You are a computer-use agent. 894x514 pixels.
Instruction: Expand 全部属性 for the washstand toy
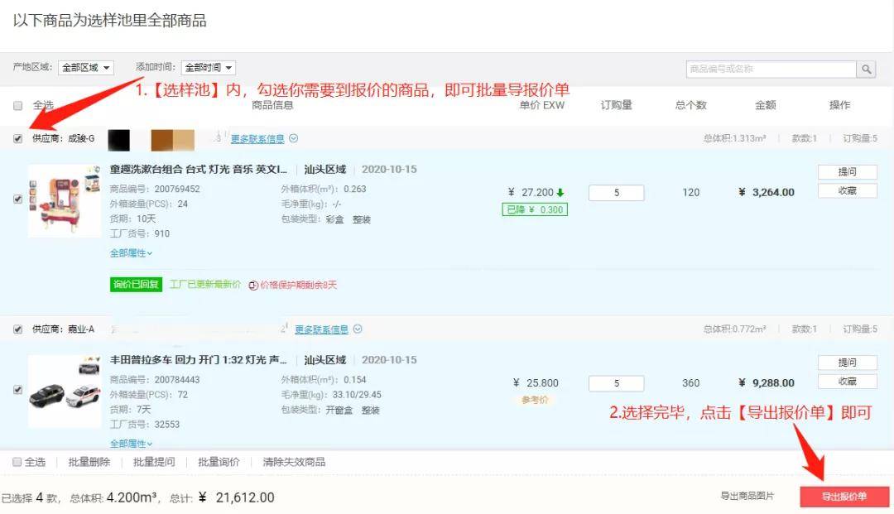131,253
